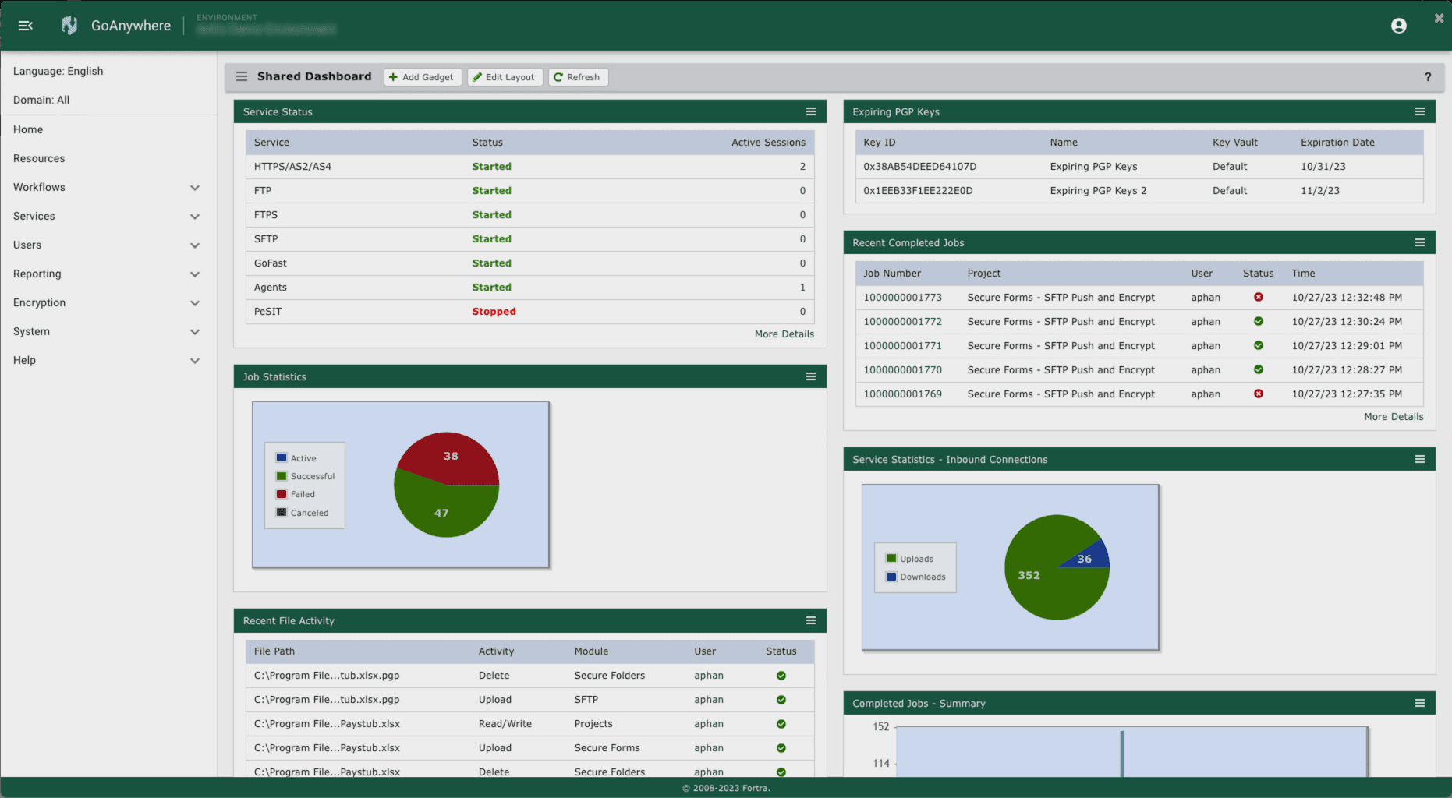1452x798 pixels.
Task: Open the Expiring PGP Keys gadget menu
Action: (x=1419, y=111)
